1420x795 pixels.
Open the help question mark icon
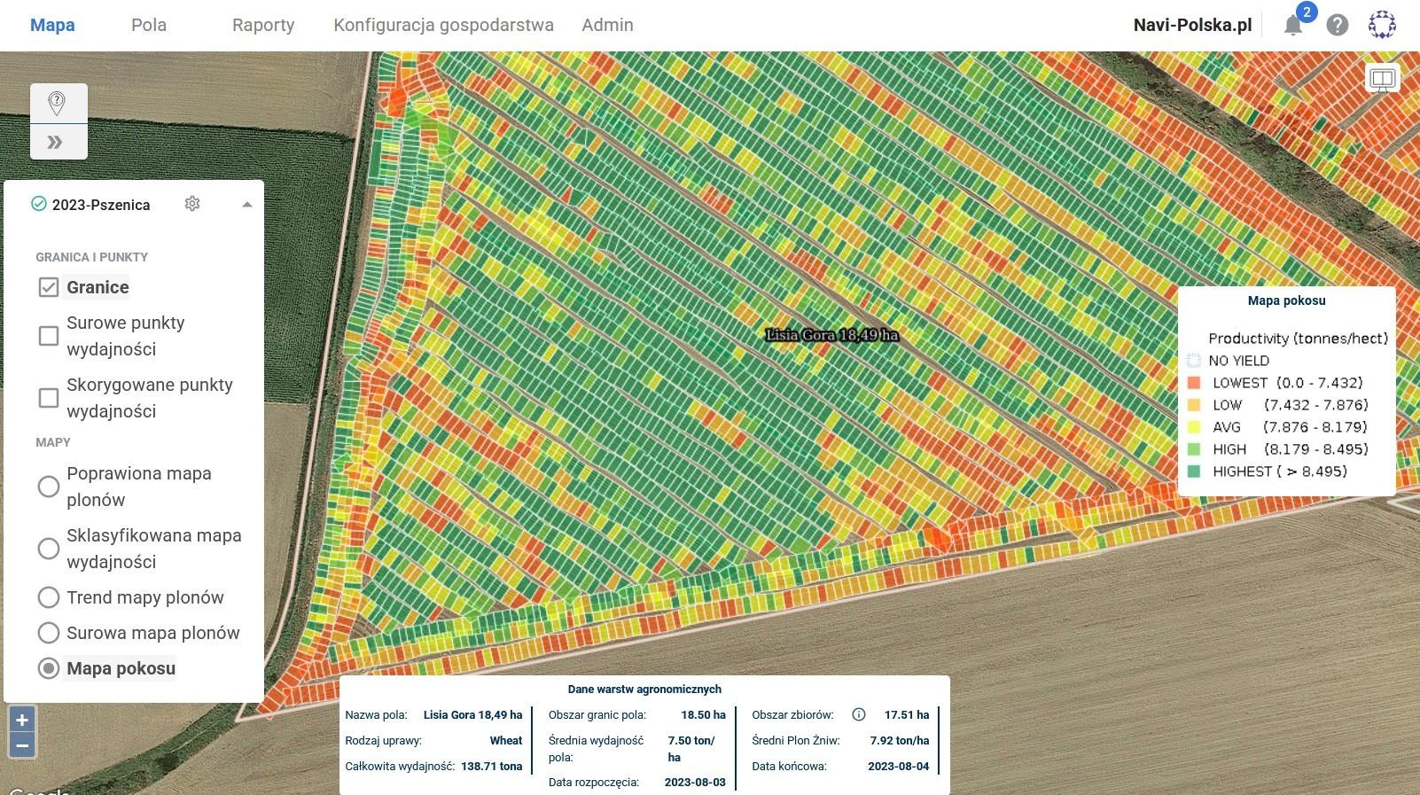tap(1337, 25)
